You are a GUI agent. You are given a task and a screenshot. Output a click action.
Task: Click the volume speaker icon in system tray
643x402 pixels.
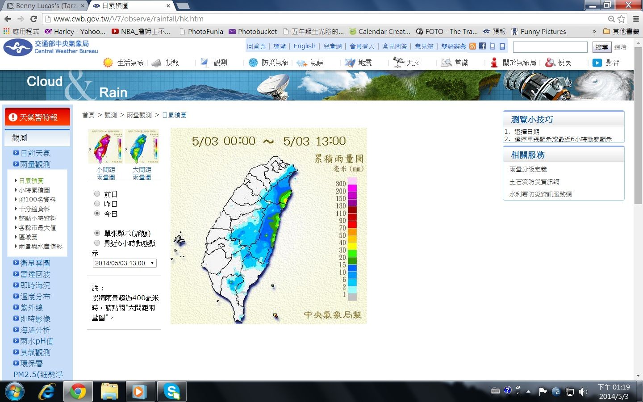(x=583, y=392)
